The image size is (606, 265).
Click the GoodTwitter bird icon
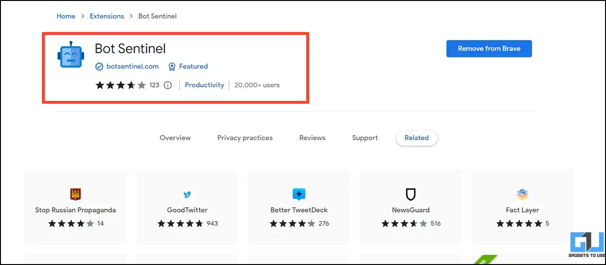point(187,194)
